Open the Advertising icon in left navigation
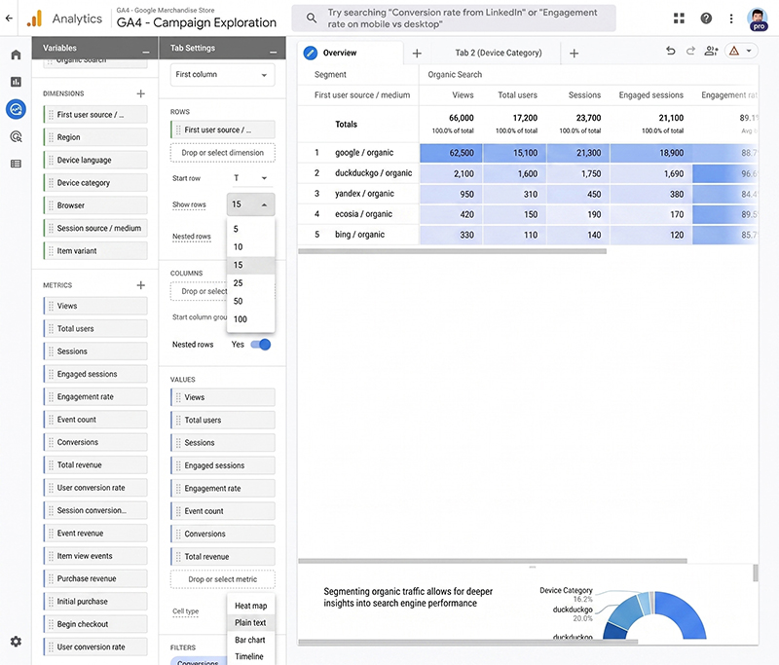 [x=14, y=137]
